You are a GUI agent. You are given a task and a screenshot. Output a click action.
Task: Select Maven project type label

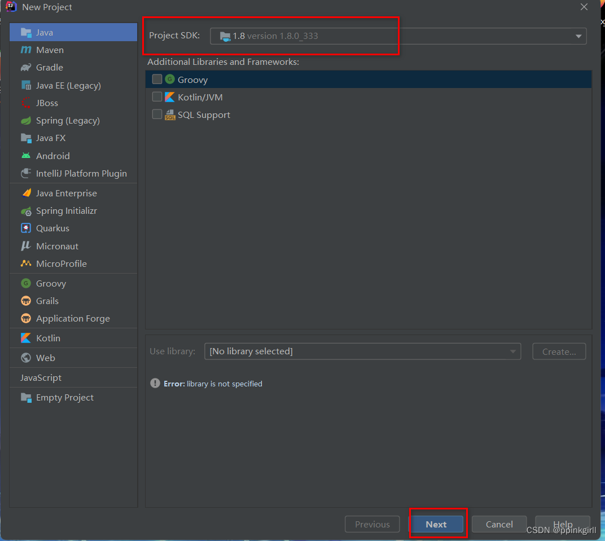click(50, 50)
